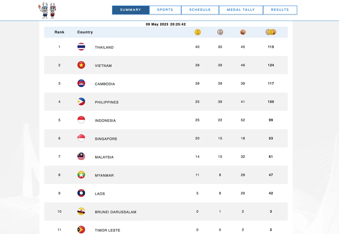Click the Laos flag icon
The height and width of the screenshot is (234, 339).
point(81,194)
